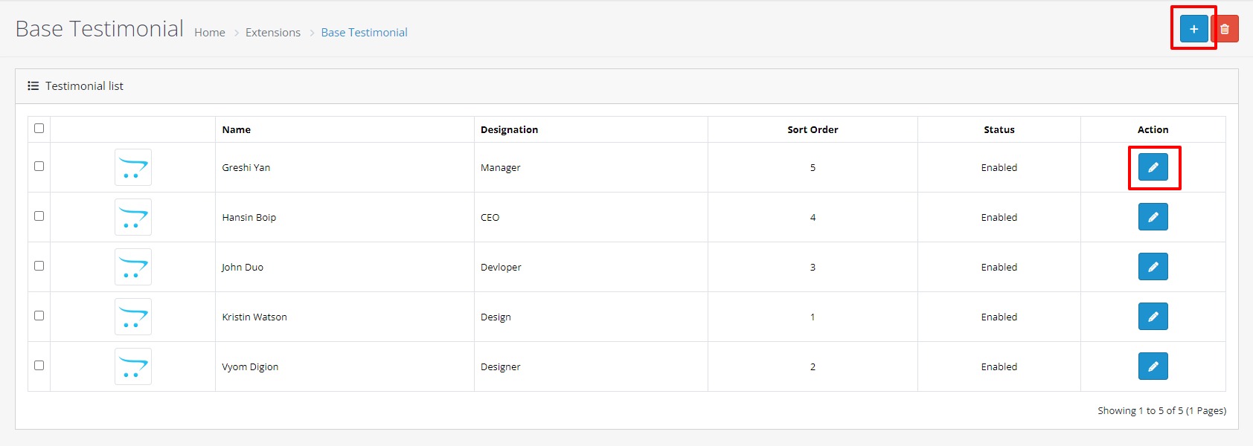Open the Extensions breadcrumb link

point(273,33)
